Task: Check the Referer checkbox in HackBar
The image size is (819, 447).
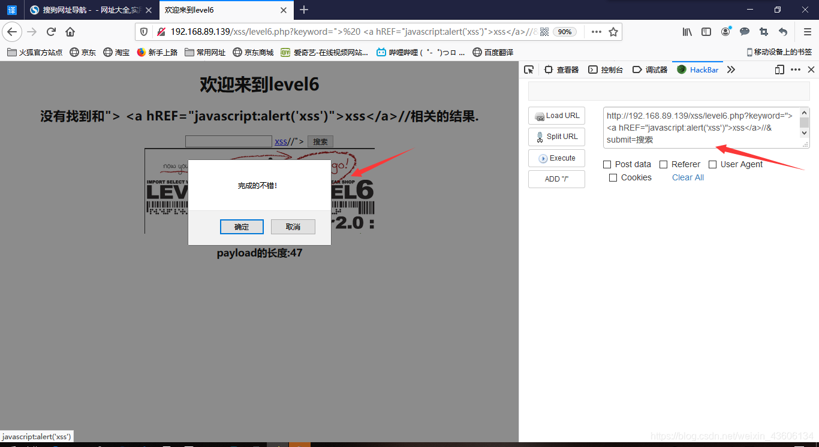Action: pyautogui.click(x=663, y=164)
